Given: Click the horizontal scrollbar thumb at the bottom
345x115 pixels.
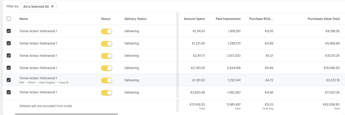Looking at the screenshot, I should [x=66, y=114].
